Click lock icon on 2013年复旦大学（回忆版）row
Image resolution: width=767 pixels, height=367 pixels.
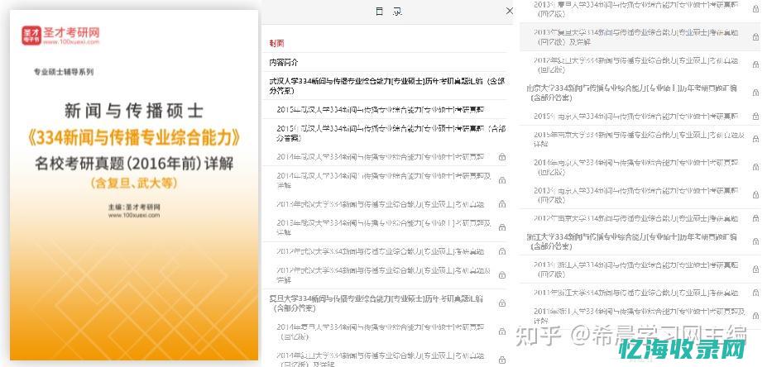tap(755, 8)
